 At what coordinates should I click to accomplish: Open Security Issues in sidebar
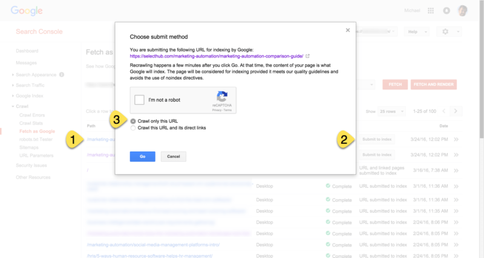tap(31, 166)
